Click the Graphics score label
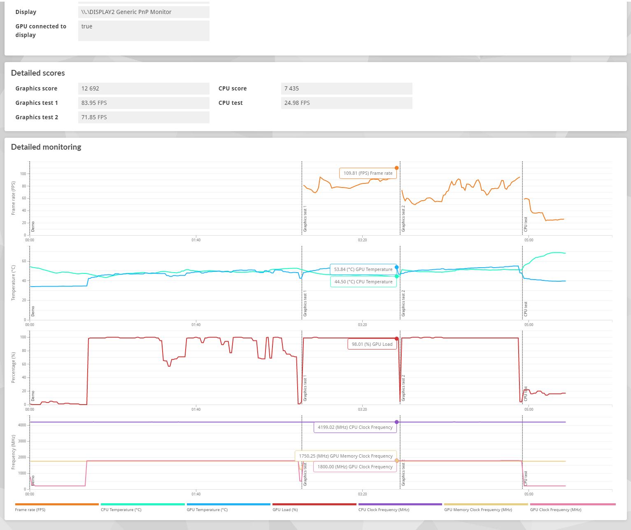The image size is (631, 530). pos(36,88)
